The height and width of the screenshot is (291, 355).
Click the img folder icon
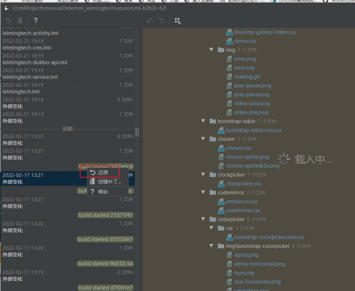tap(221, 50)
